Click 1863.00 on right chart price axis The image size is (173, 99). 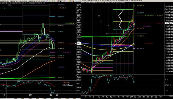[169, 57]
